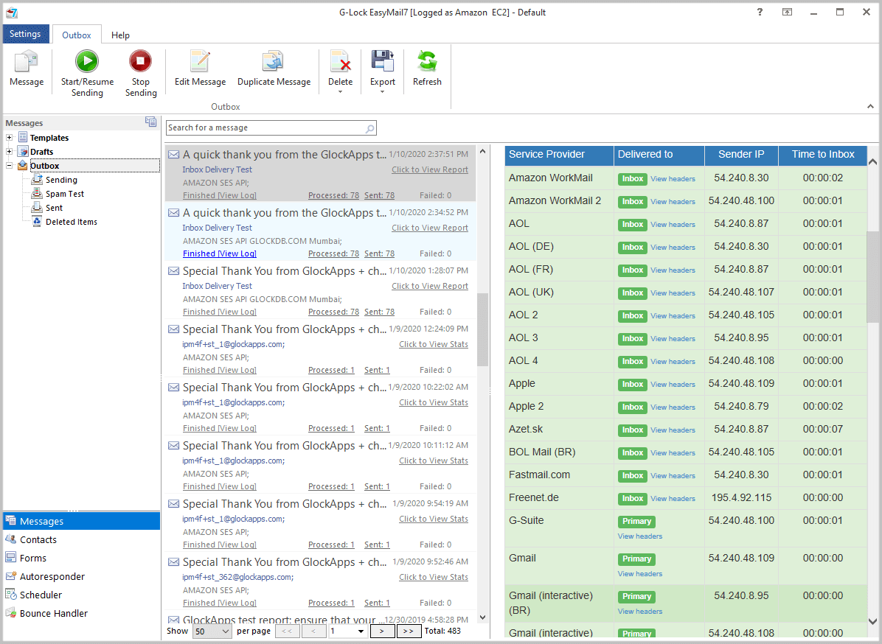
Task: Click the Azet.sk provider row
Action: (x=686, y=430)
